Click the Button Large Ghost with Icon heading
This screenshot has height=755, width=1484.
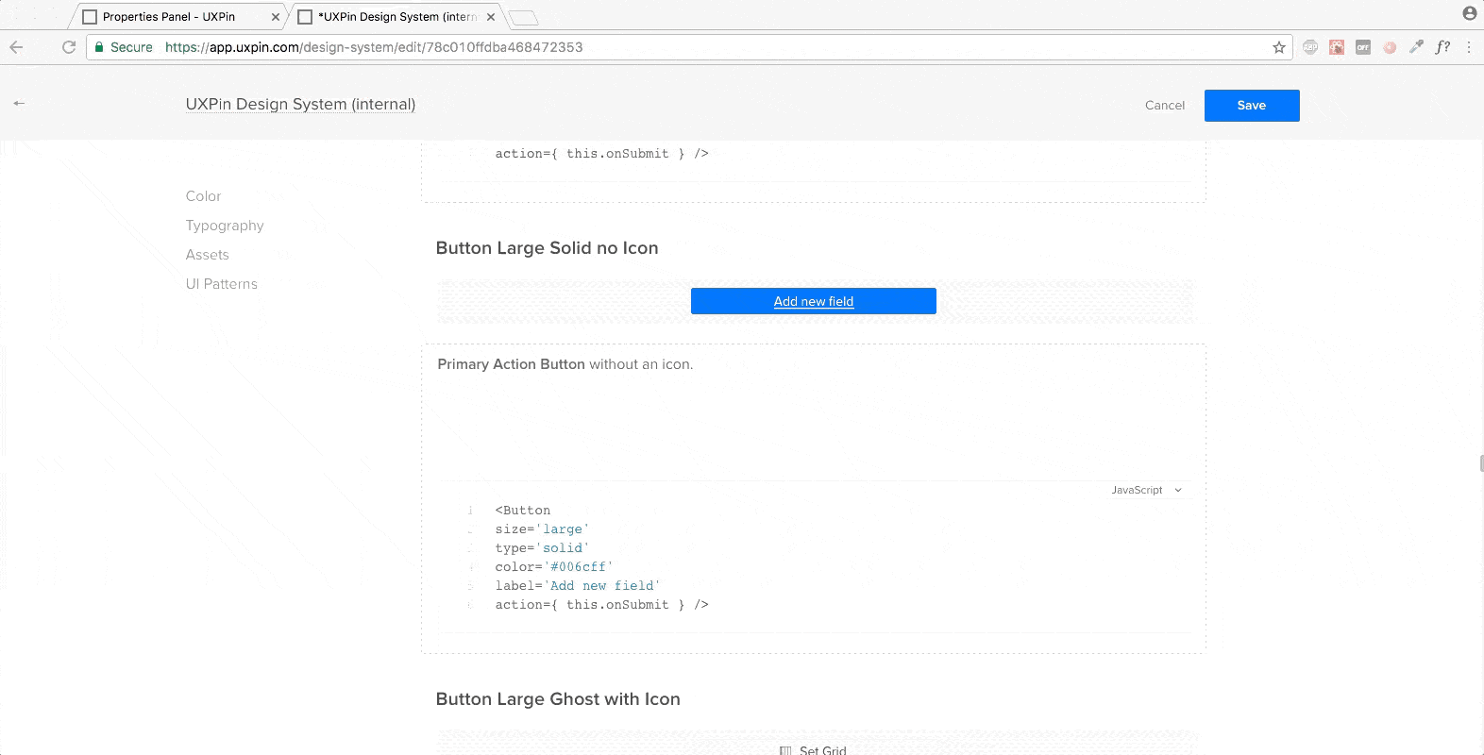tap(558, 699)
